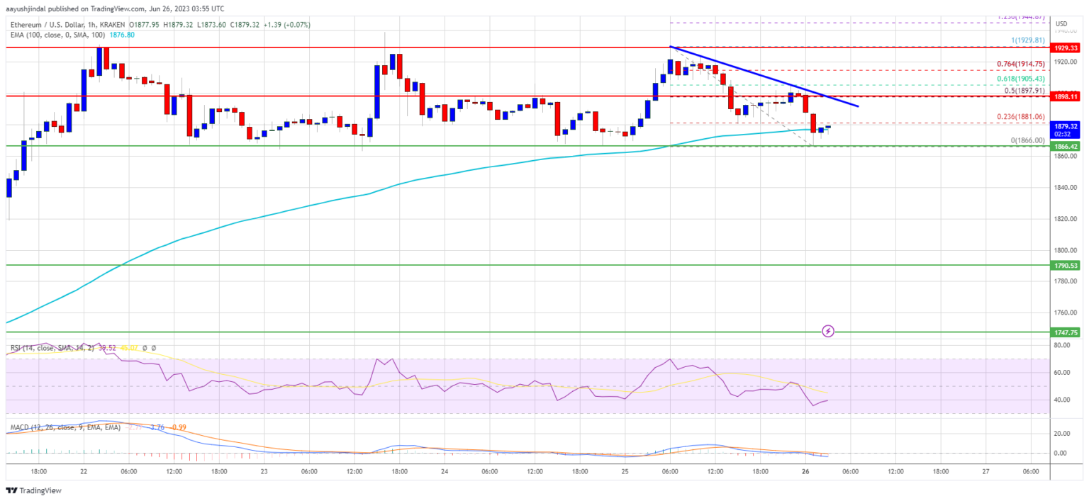Select the blue descending trend line

point(766,77)
